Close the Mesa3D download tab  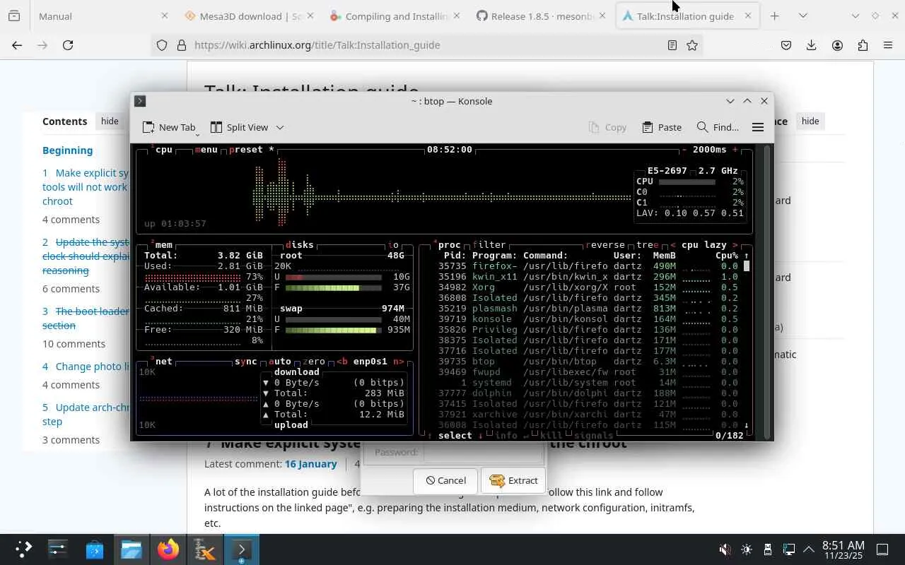(x=310, y=16)
